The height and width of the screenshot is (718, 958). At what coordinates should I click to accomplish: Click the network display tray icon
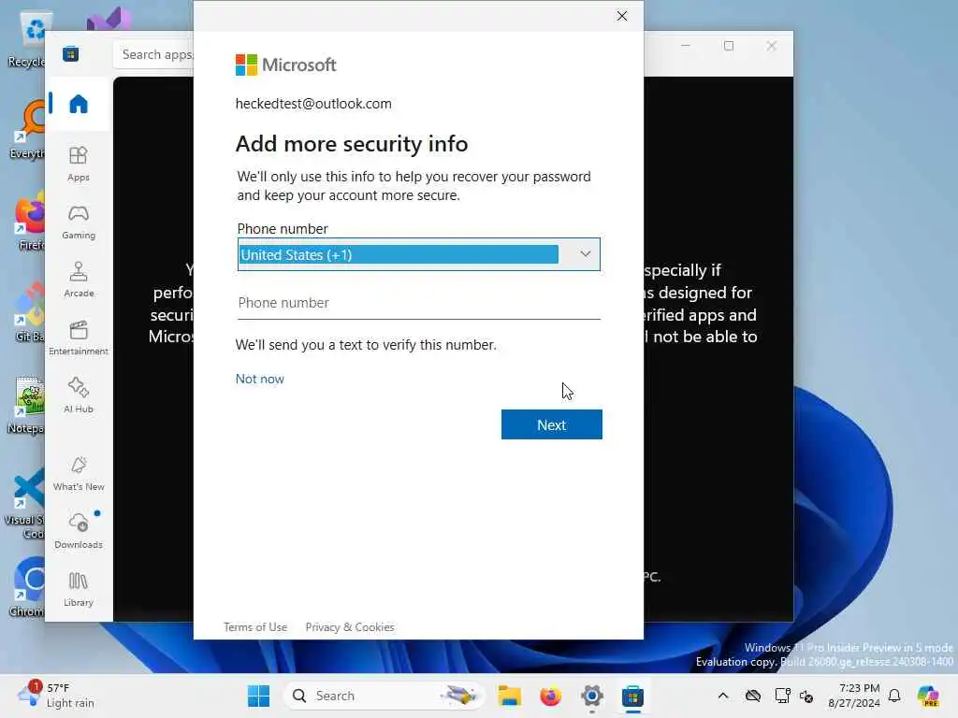pos(782,696)
